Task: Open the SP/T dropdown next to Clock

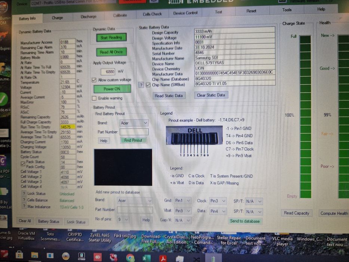Action: click(x=254, y=201)
